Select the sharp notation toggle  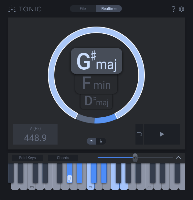coord(91,141)
